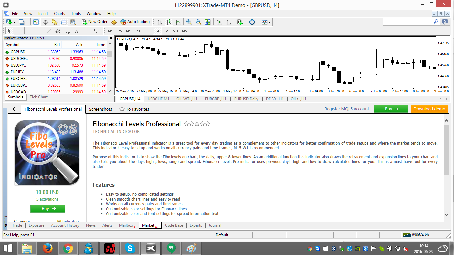
Task: Open the Periods clock dropdown
Action: [254, 22]
